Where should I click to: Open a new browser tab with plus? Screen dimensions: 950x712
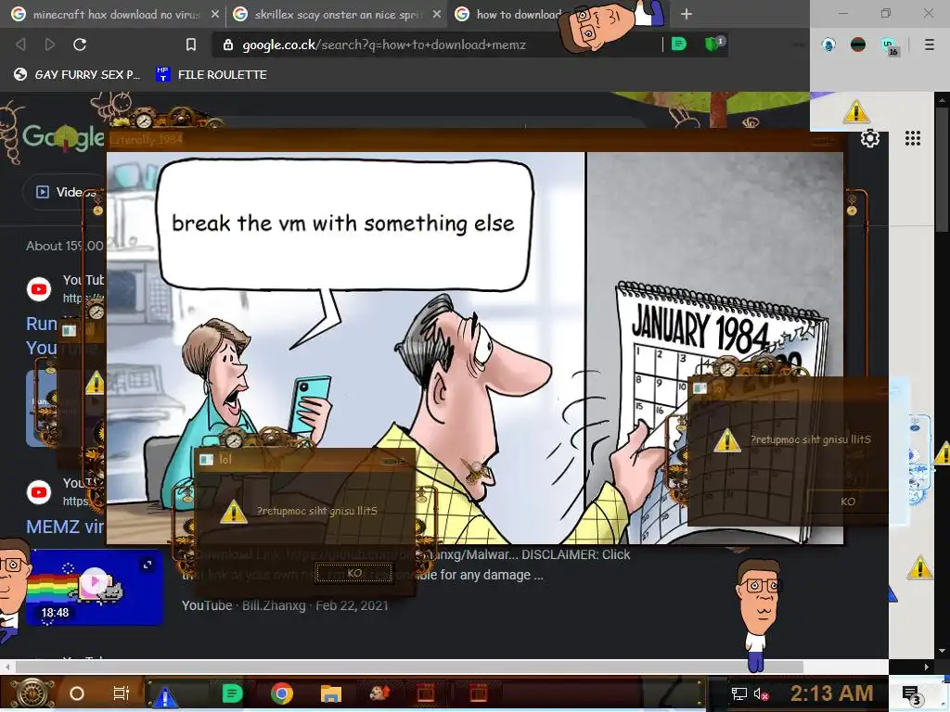686,14
